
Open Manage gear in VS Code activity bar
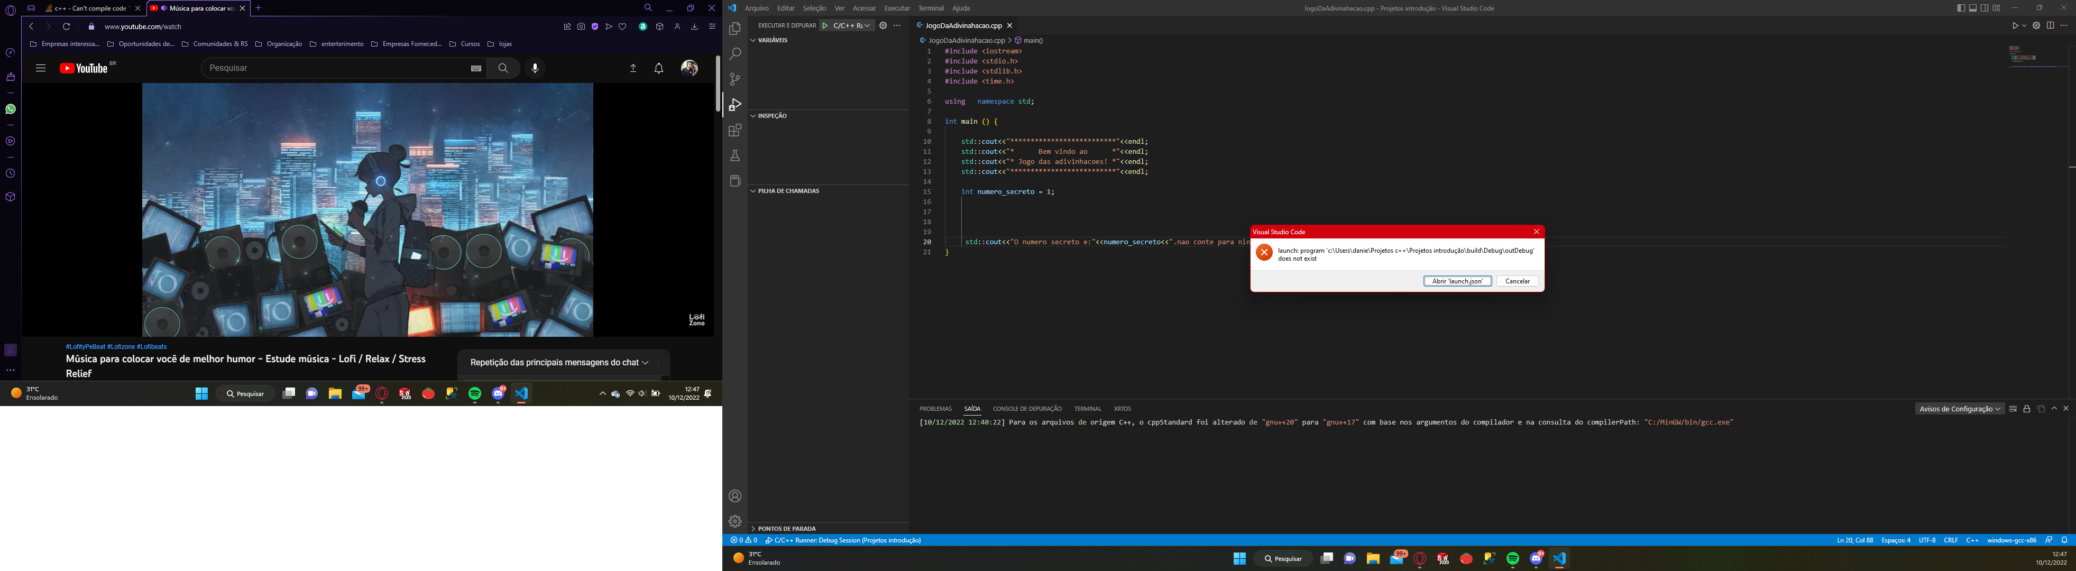point(735,521)
